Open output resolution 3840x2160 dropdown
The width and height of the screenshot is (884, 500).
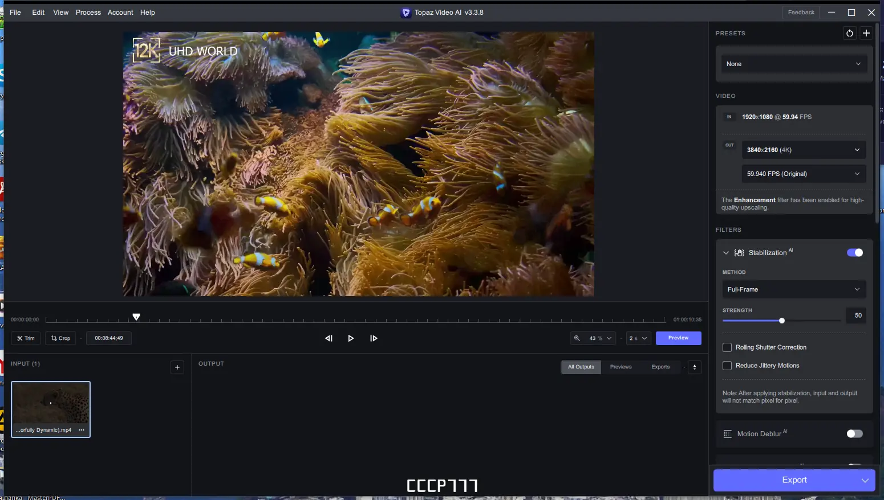pos(803,150)
